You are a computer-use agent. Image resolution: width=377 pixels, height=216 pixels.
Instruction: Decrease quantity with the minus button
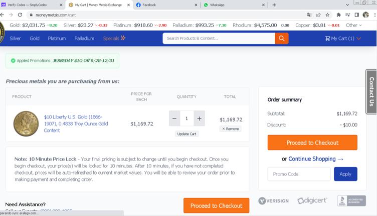tap(174, 118)
